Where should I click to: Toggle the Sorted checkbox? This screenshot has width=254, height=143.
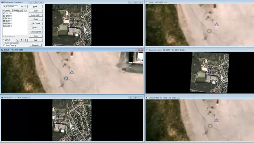(3, 40)
